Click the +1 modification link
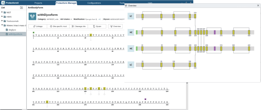This screenshot has width=261, height=110. 100,19
